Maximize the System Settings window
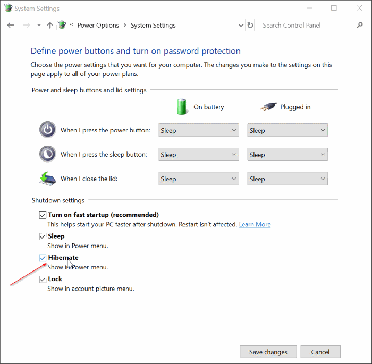 point(334,8)
